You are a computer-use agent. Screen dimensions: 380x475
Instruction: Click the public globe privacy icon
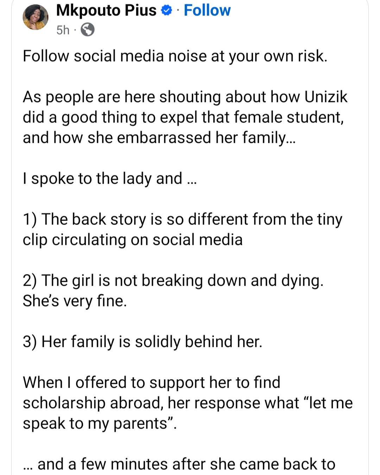tap(88, 30)
